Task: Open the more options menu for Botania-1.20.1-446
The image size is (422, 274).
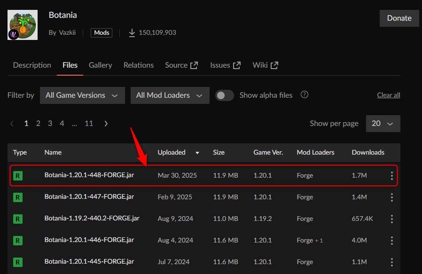Action: coord(392,240)
